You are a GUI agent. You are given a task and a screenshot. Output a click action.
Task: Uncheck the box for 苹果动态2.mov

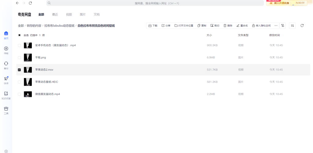pos(19,70)
